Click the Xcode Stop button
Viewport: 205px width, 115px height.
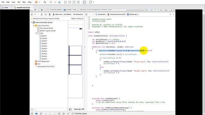click(42, 10)
